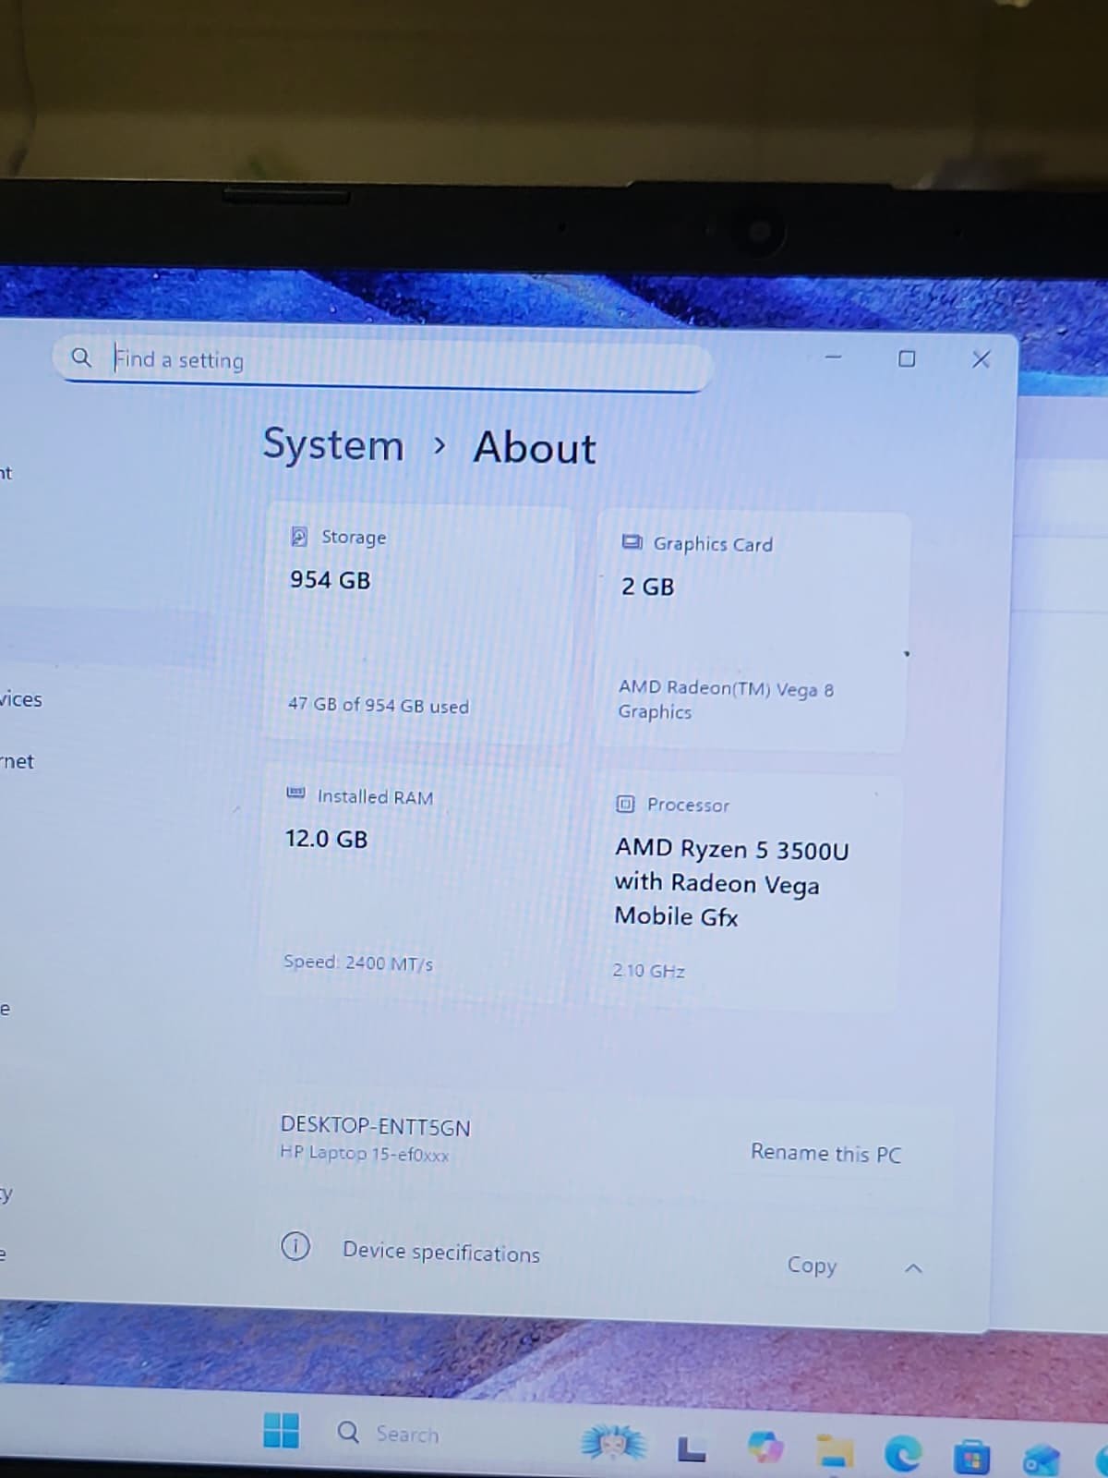Click Rename this PC
This screenshot has height=1478, width=1108.
click(x=825, y=1153)
